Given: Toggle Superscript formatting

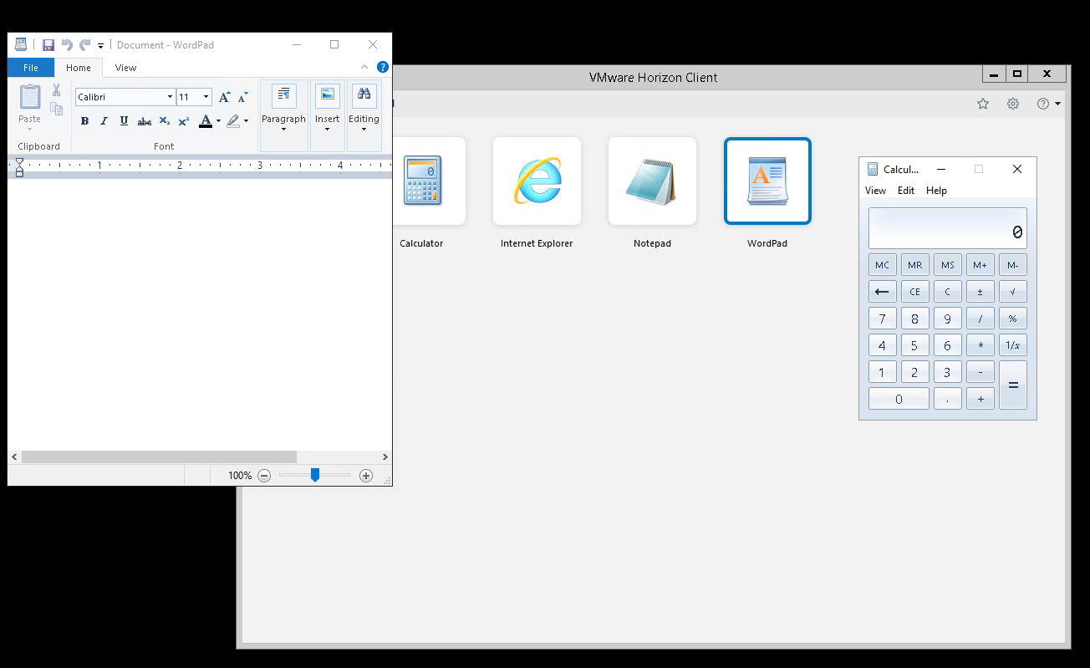Looking at the screenshot, I should click(x=184, y=121).
